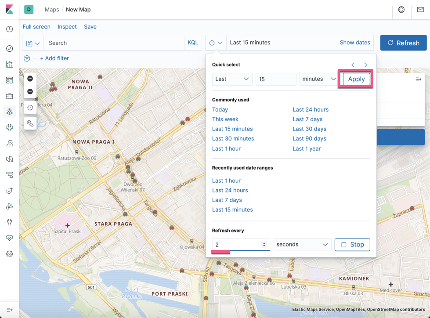Select Last 90 days range
430x318 pixels.
(309, 139)
